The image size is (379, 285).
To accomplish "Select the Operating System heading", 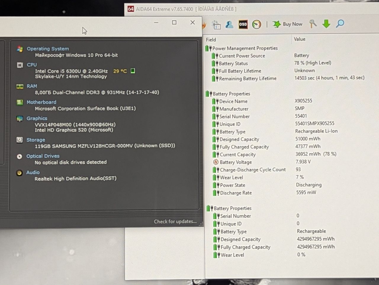I will [x=48, y=49].
